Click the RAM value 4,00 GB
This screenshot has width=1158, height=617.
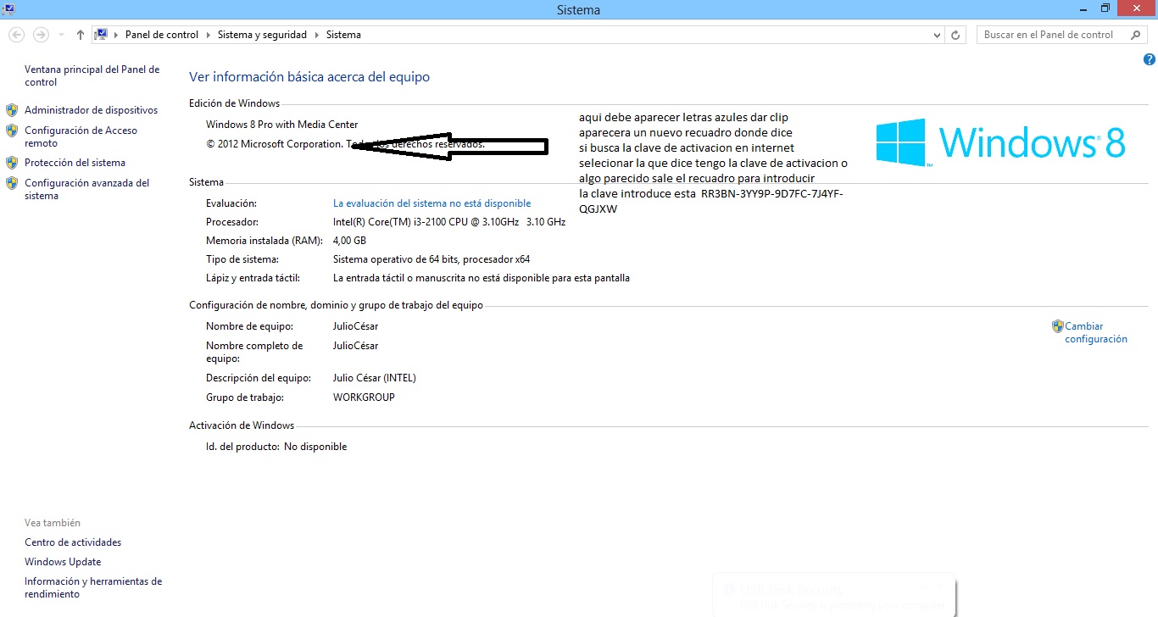click(349, 241)
